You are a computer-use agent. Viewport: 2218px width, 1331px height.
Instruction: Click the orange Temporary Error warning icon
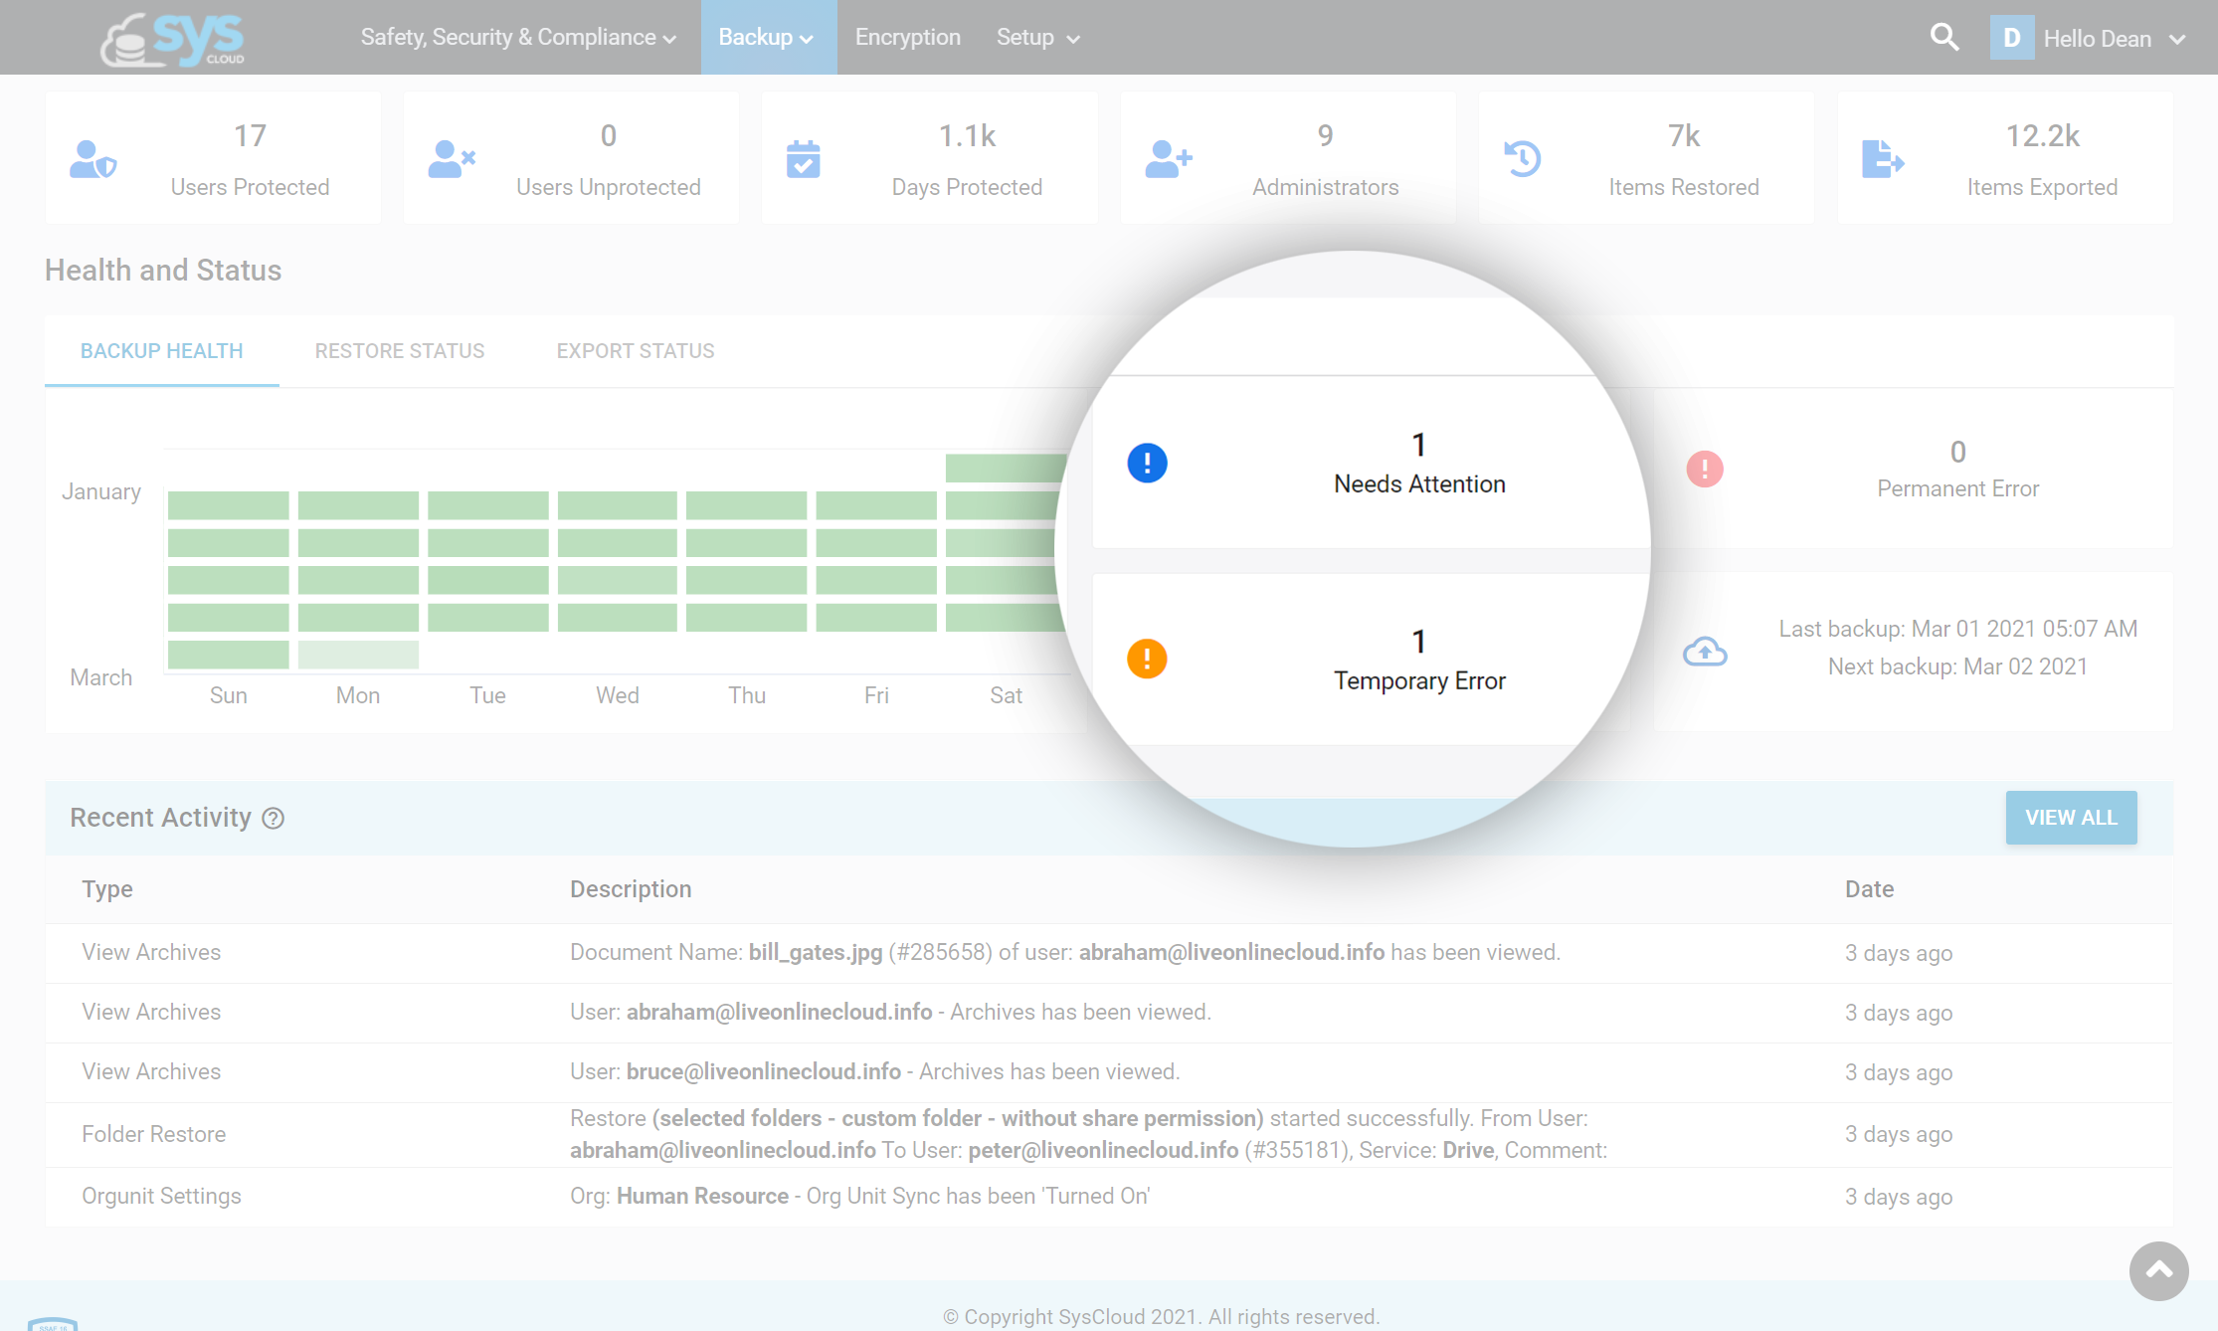(1147, 659)
